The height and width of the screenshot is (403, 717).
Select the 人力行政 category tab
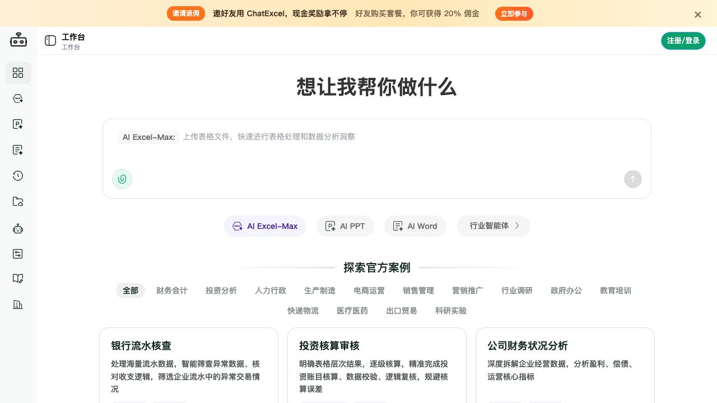[x=271, y=290]
